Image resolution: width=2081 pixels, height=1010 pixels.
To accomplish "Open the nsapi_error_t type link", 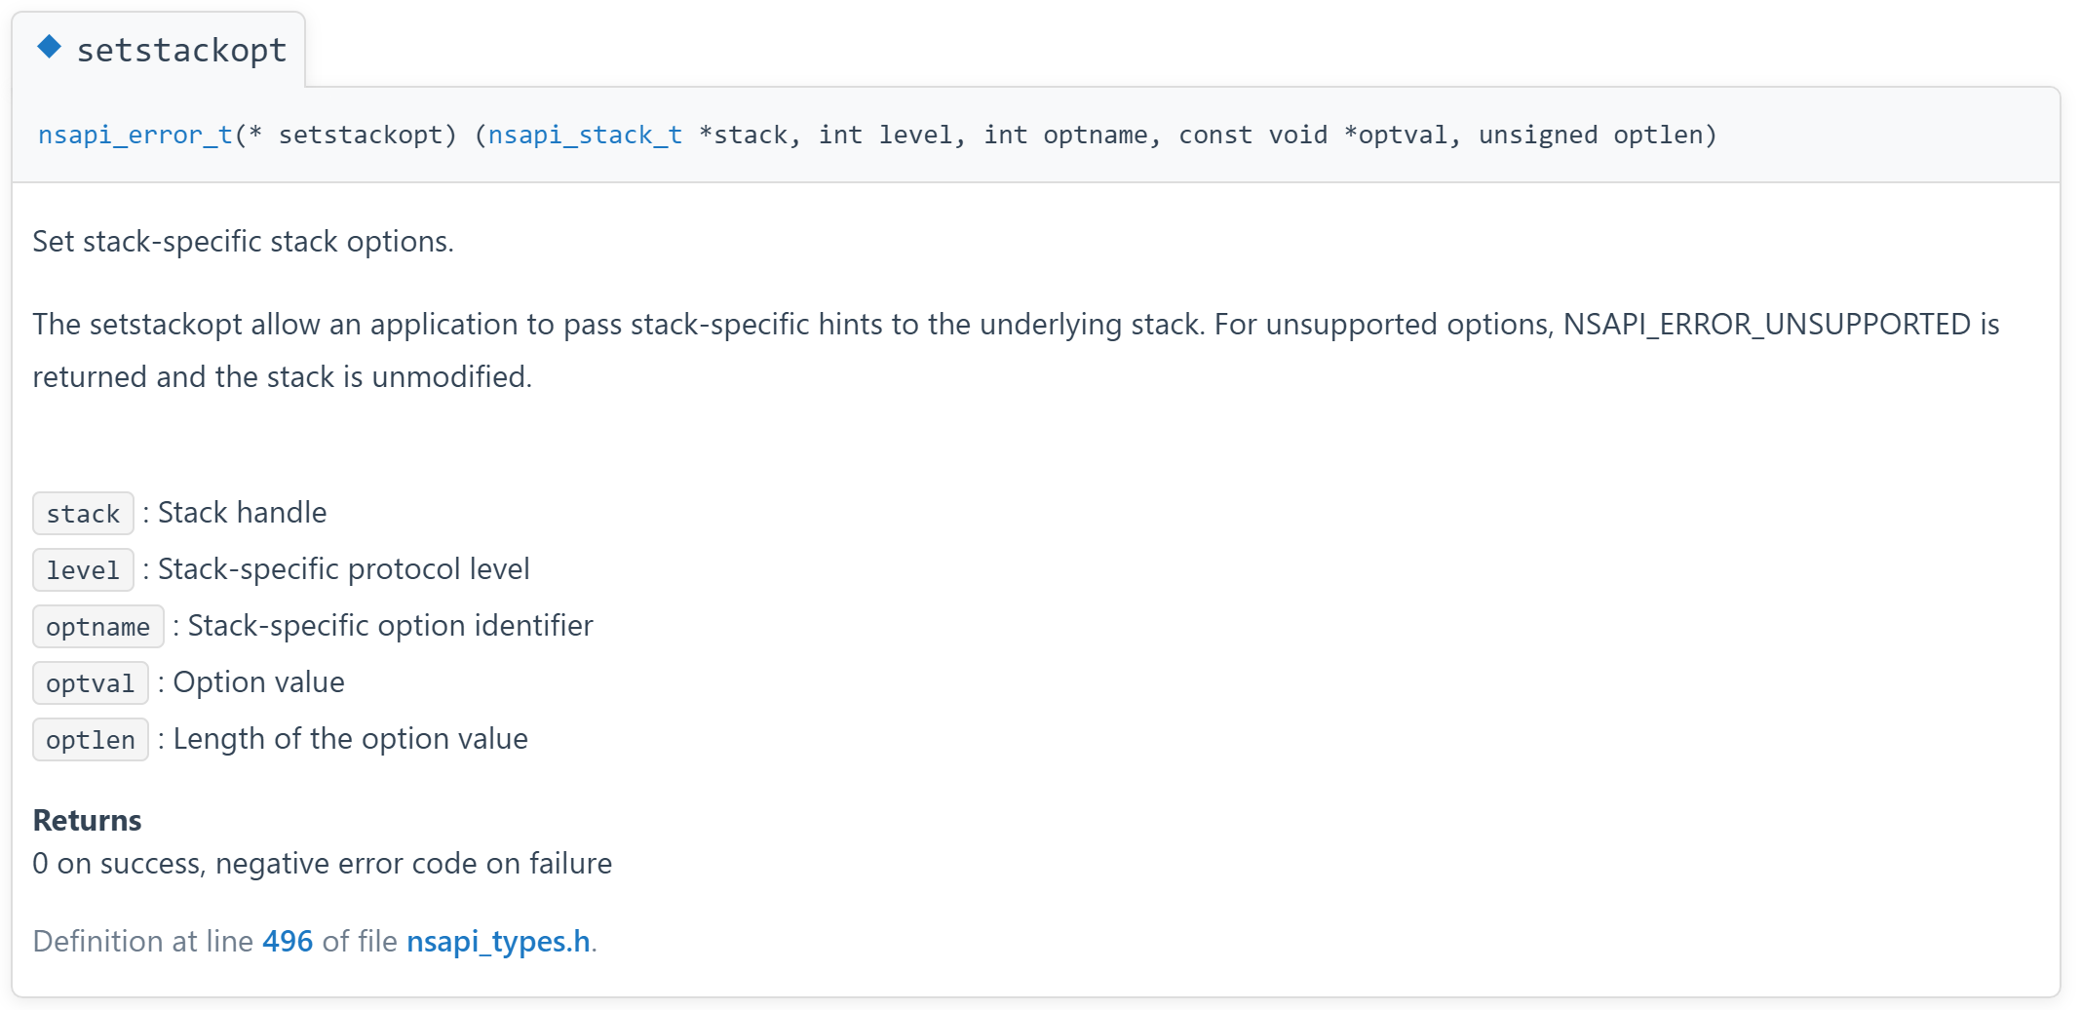I will [x=135, y=135].
